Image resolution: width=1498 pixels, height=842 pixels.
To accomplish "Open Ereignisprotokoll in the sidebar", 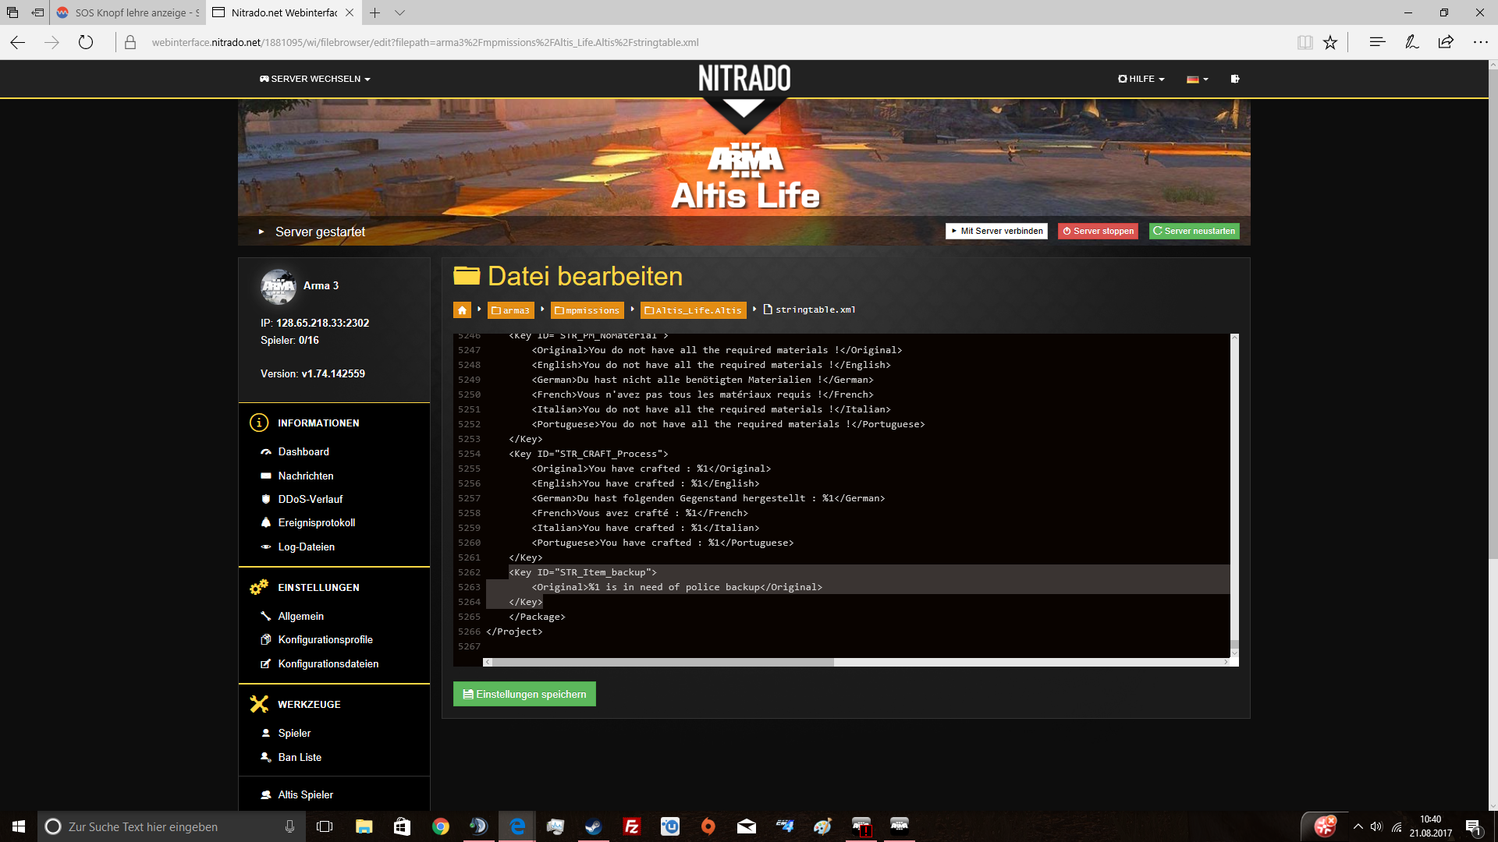I will (x=317, y=522).
